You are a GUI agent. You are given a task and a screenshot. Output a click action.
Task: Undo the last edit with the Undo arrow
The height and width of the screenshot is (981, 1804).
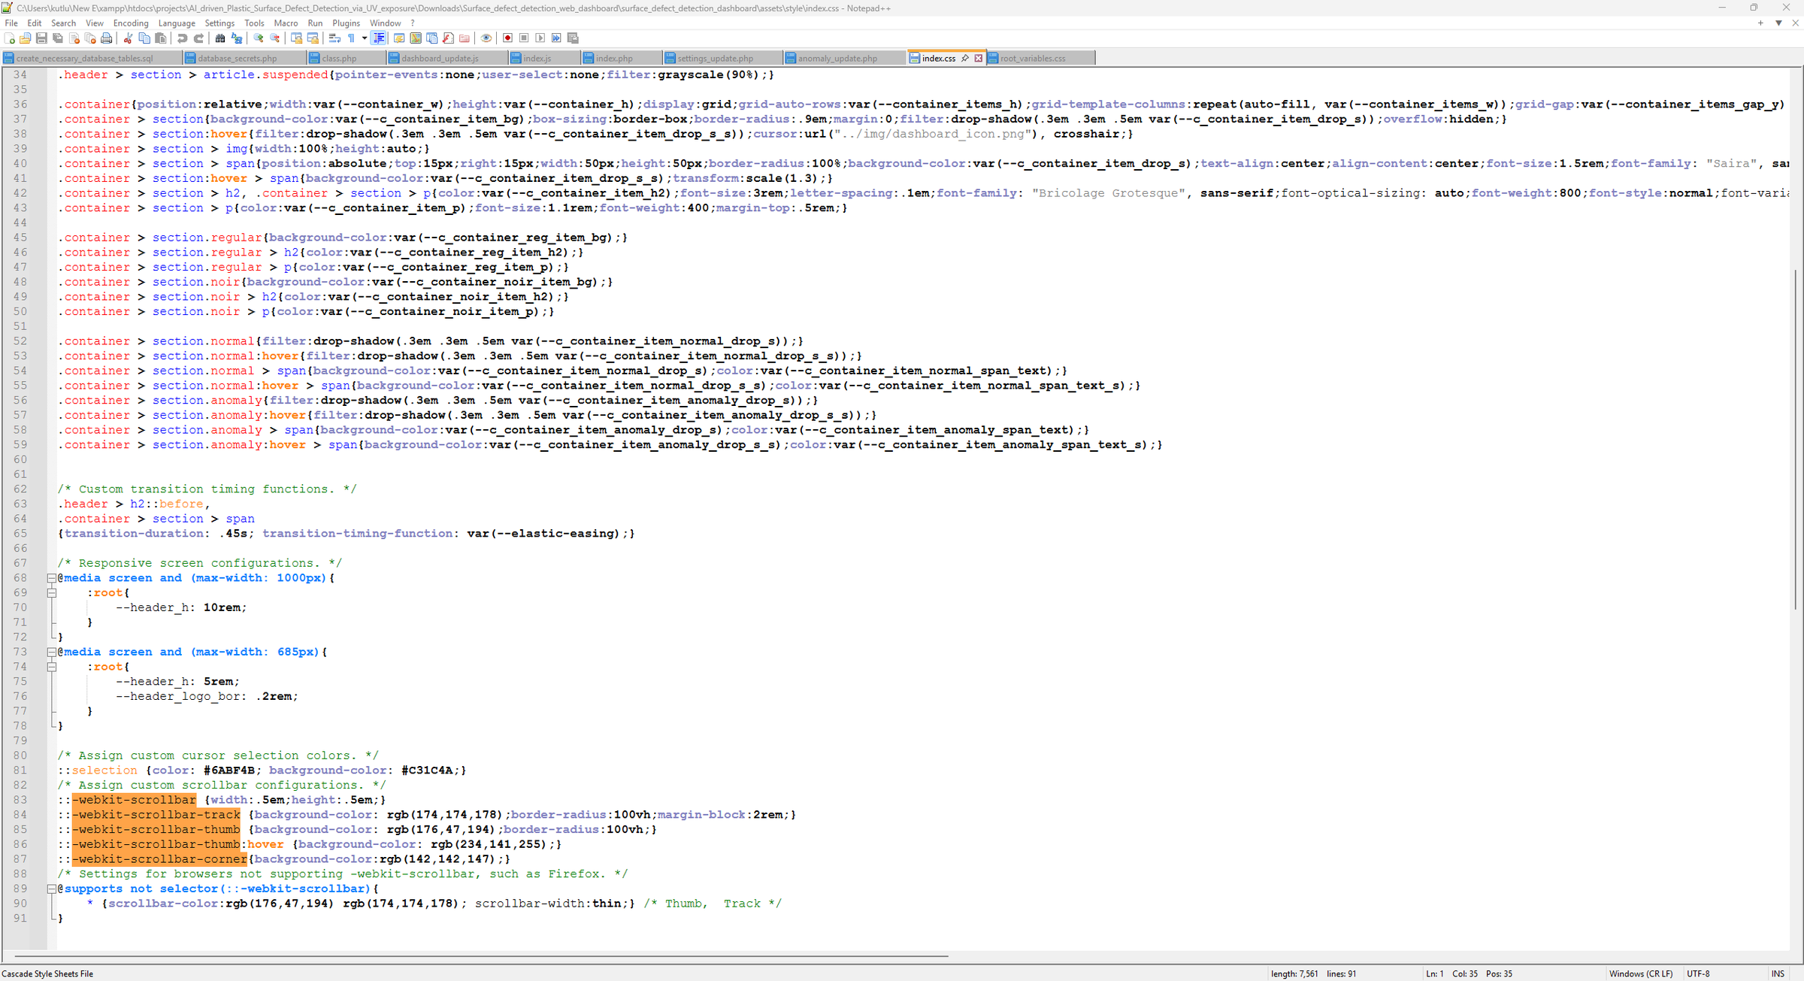[x=182, y=38]
